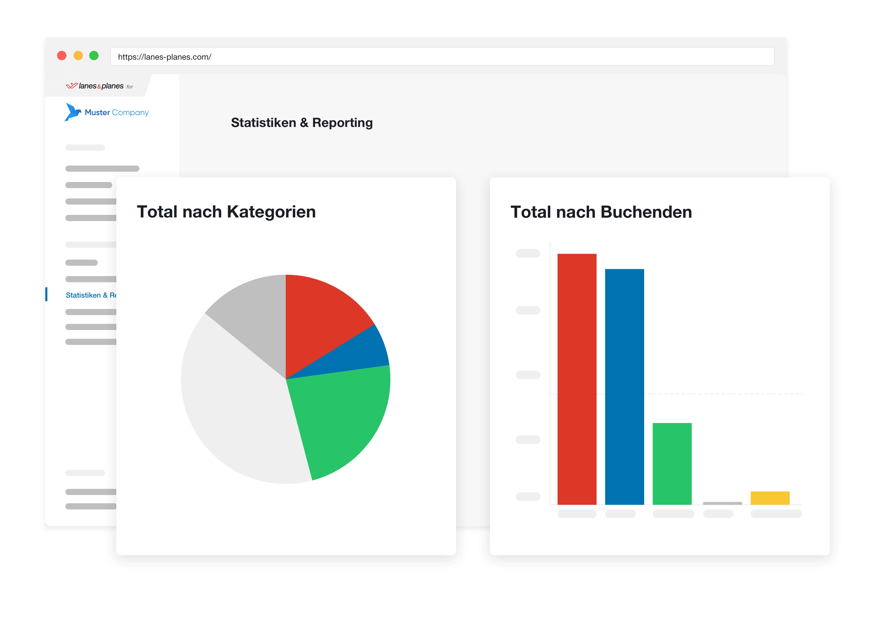875x622 pixels.
Task: Click the Muster Company name text
Action: point(117,113)
